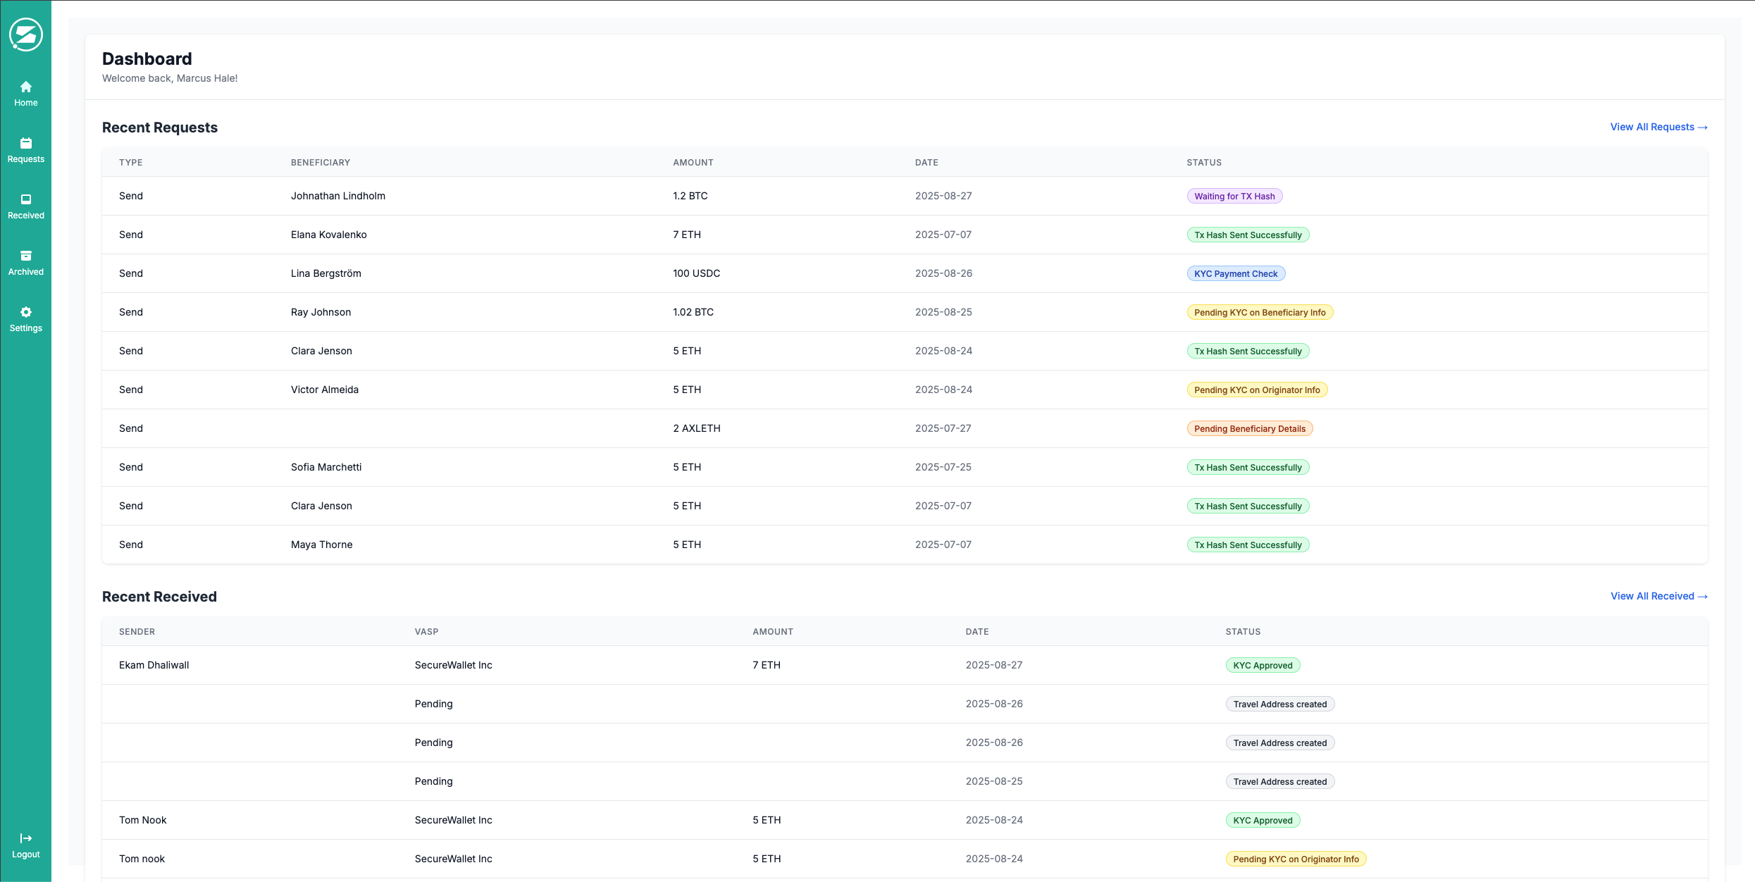This screenshot has height=882, width=1755.
Task: Click a 'Travel Address created' badge
Action: click(1279, 704)
